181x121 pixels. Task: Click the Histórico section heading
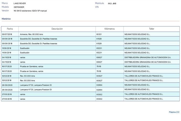(x=6, y=19)
